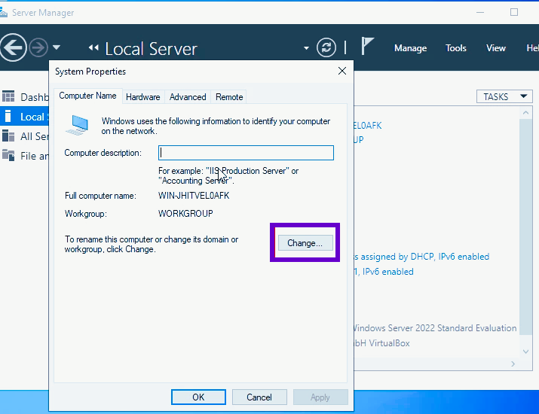Expand the breadcrumb dropdown next to refresh
This screenshot has height=414, width=539.
(x=306, y=48)
